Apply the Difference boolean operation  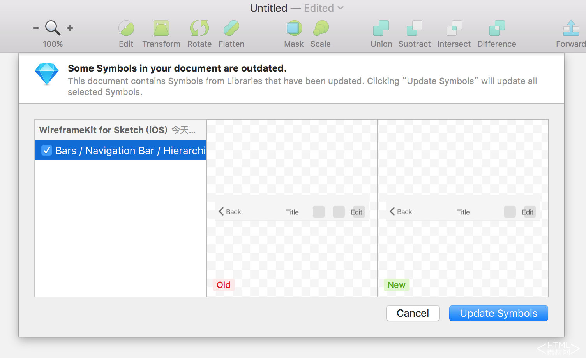tap(497, 28)
